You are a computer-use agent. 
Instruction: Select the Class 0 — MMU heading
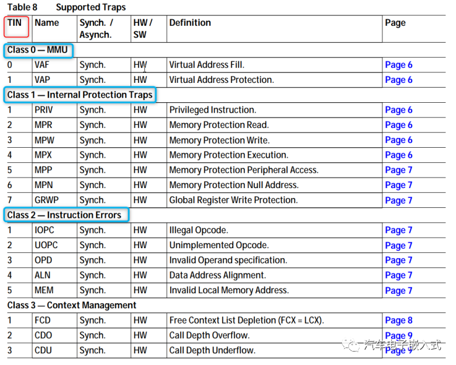[37, 50]
